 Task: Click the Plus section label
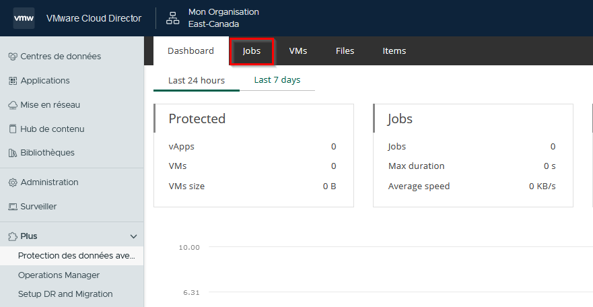(x=29, y=236)
